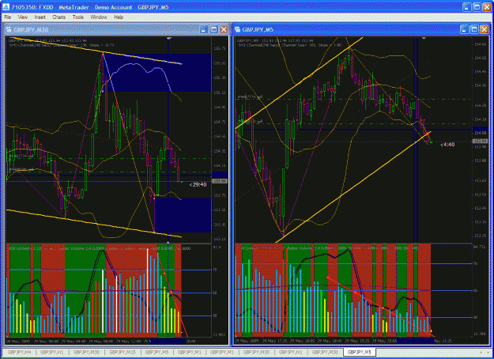
Task: Maximize the GBPJPY,M30 chart window
Action: [x=214, y=29]
